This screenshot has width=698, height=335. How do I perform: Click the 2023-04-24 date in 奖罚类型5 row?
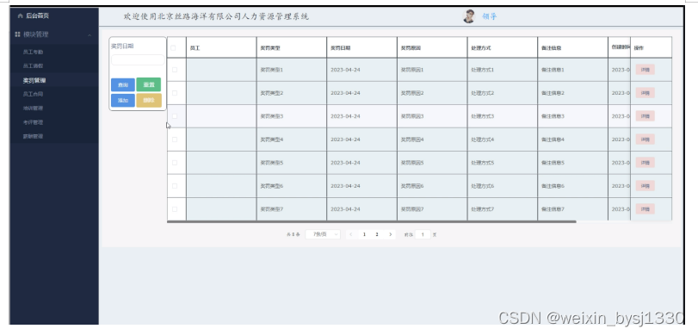345,163
